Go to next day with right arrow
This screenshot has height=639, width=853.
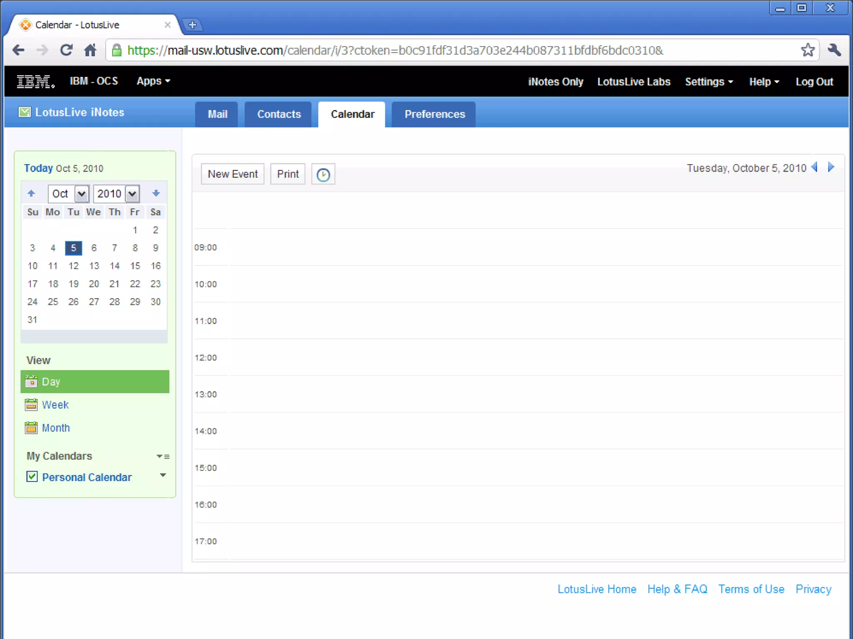[831, 167]
